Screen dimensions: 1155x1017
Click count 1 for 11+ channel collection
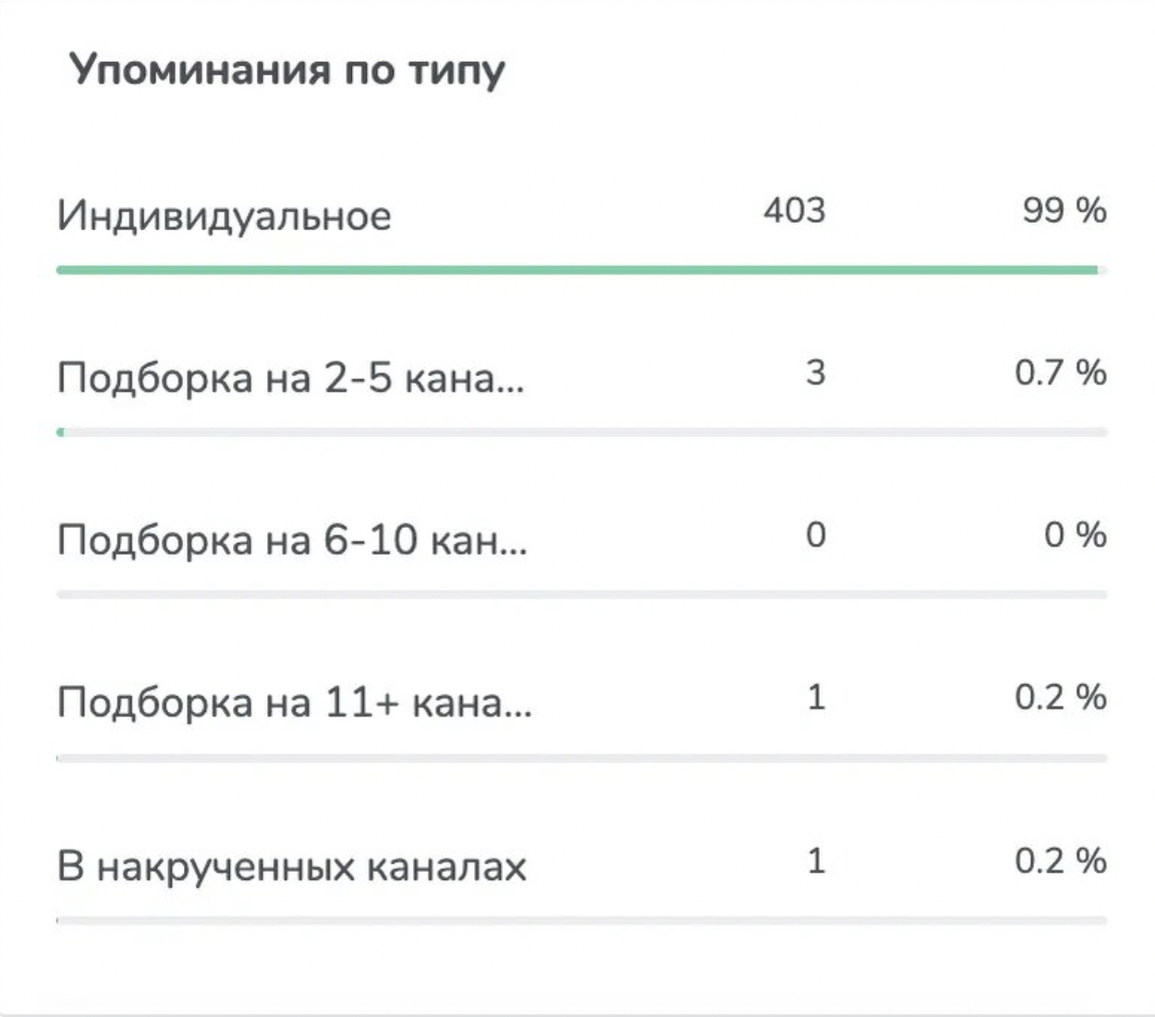[815, 697]
